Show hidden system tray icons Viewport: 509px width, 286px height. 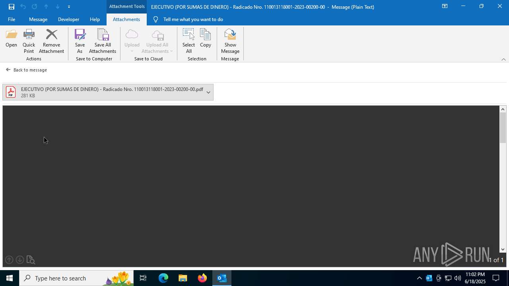419,278
